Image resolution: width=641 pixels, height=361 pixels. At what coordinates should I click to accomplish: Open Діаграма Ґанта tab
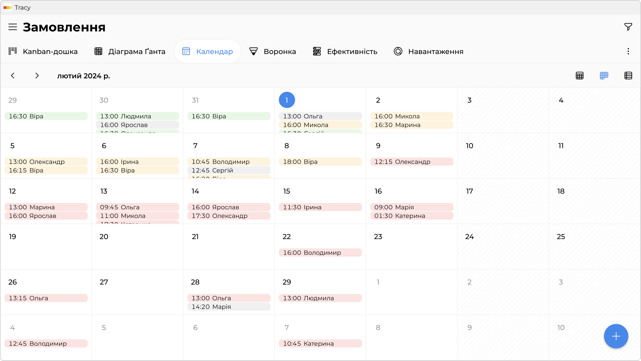[130, 51]
